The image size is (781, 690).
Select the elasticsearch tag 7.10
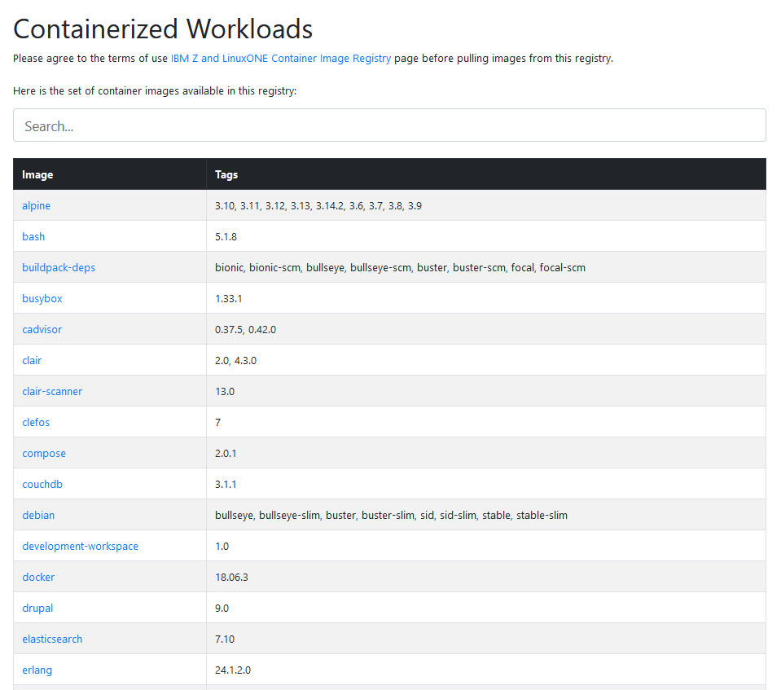(x=225, y=639)
